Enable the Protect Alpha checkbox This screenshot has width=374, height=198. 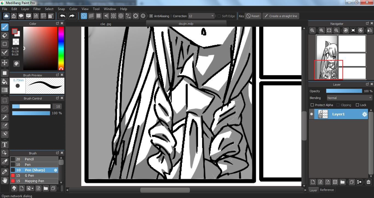[x=312, y=105]
